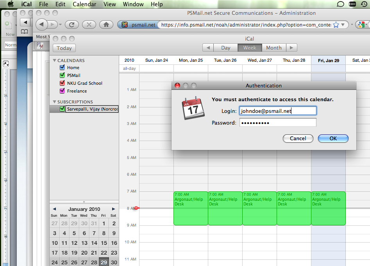The width and height of the screenshot is (370, 266).
Task: Show the previous month in the mini calendar
Action: tap(55, 209)
